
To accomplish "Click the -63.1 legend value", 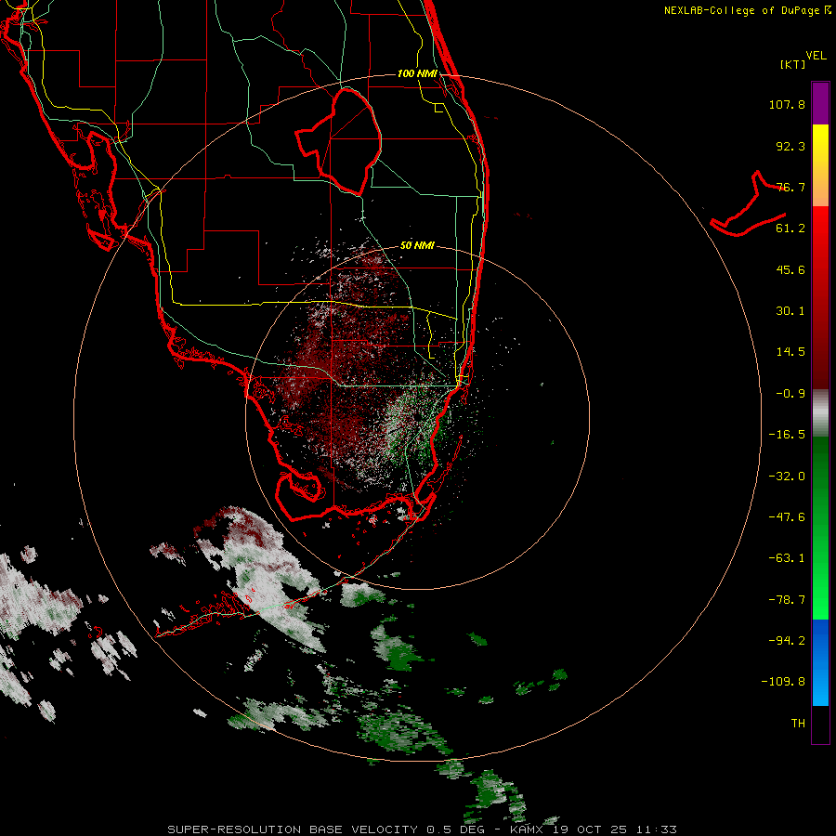I will click(787, 558).
